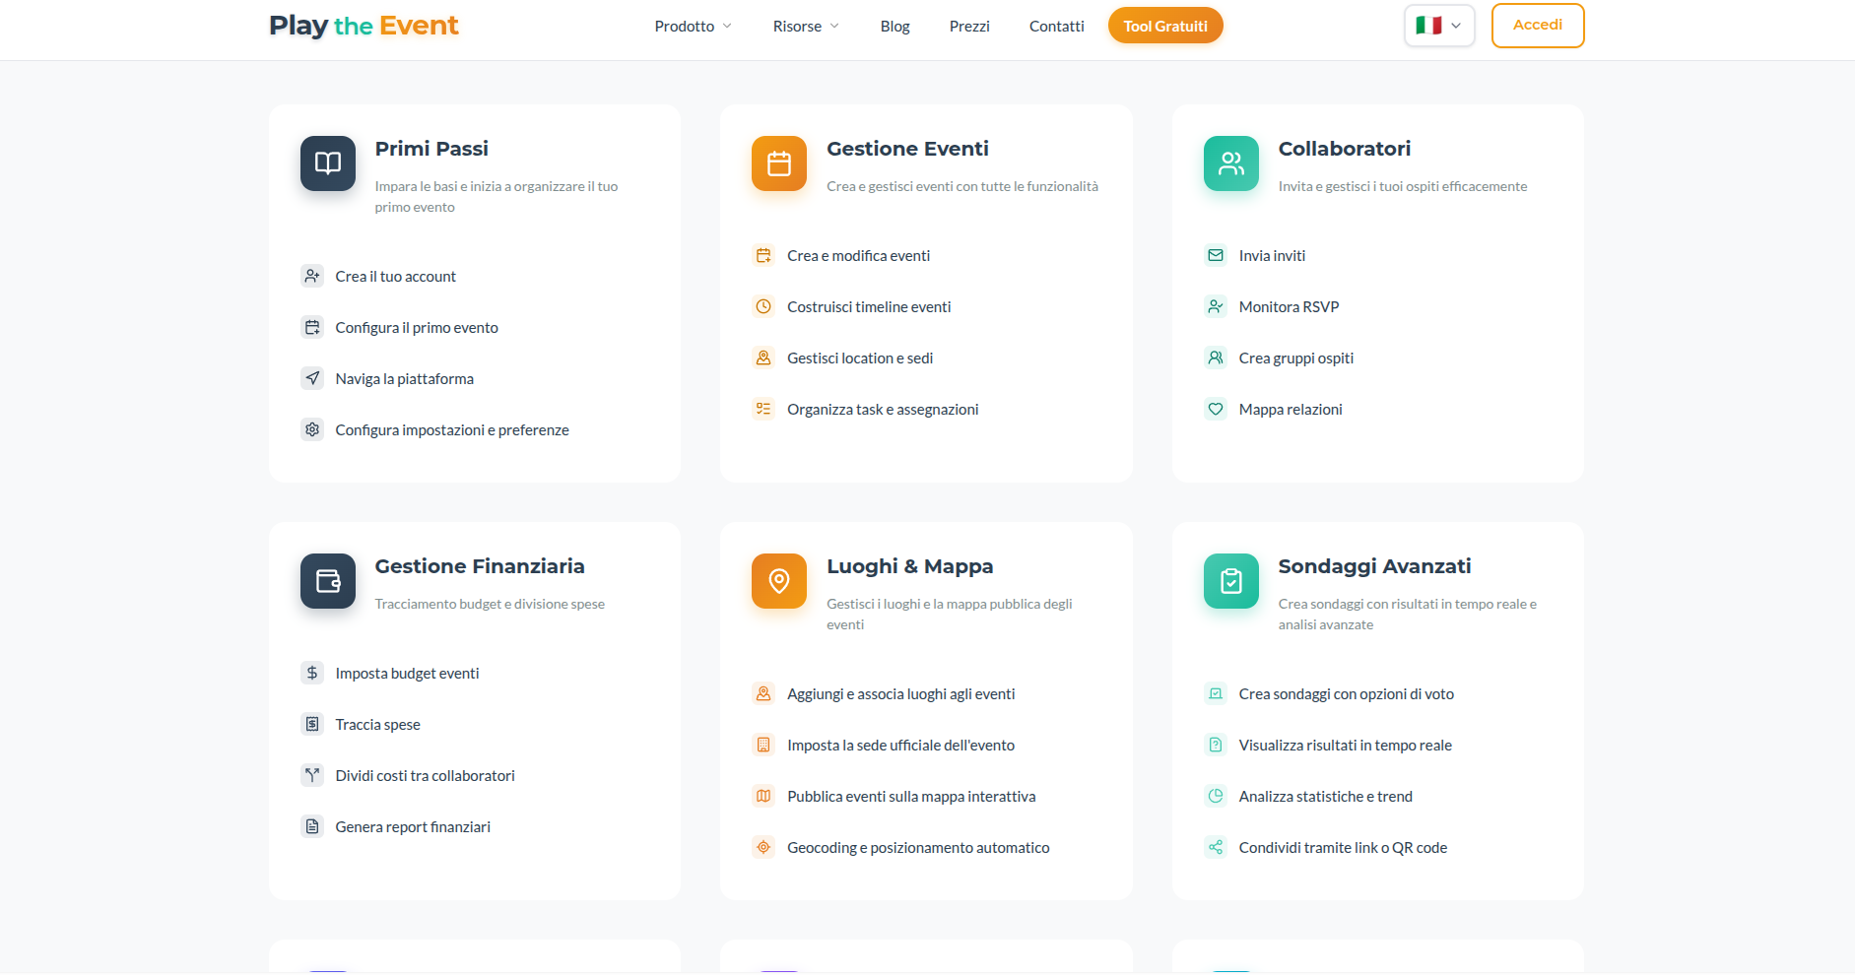This screenshot has height=976, width=1855.
Task: Open Crea sondaggi con opzioni di voto
Action: coord(1347,694)
